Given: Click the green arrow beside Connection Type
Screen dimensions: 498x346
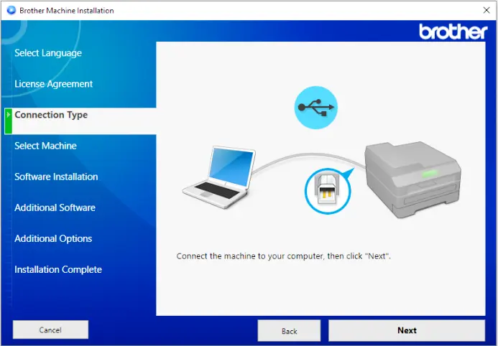Looking at the screenshot, I should [x=8, y=116].
